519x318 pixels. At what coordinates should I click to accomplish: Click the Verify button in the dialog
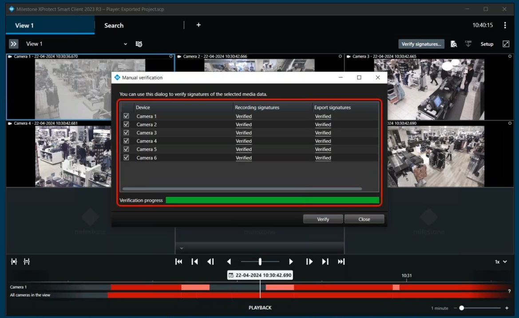click(x=323, y=219)
